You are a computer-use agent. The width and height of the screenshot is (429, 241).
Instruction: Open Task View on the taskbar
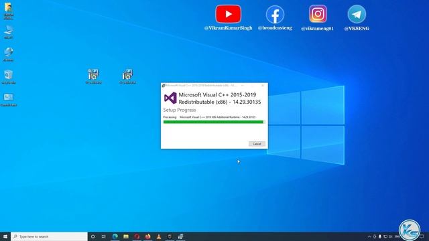pyautogui.click(x=104, y=236)
